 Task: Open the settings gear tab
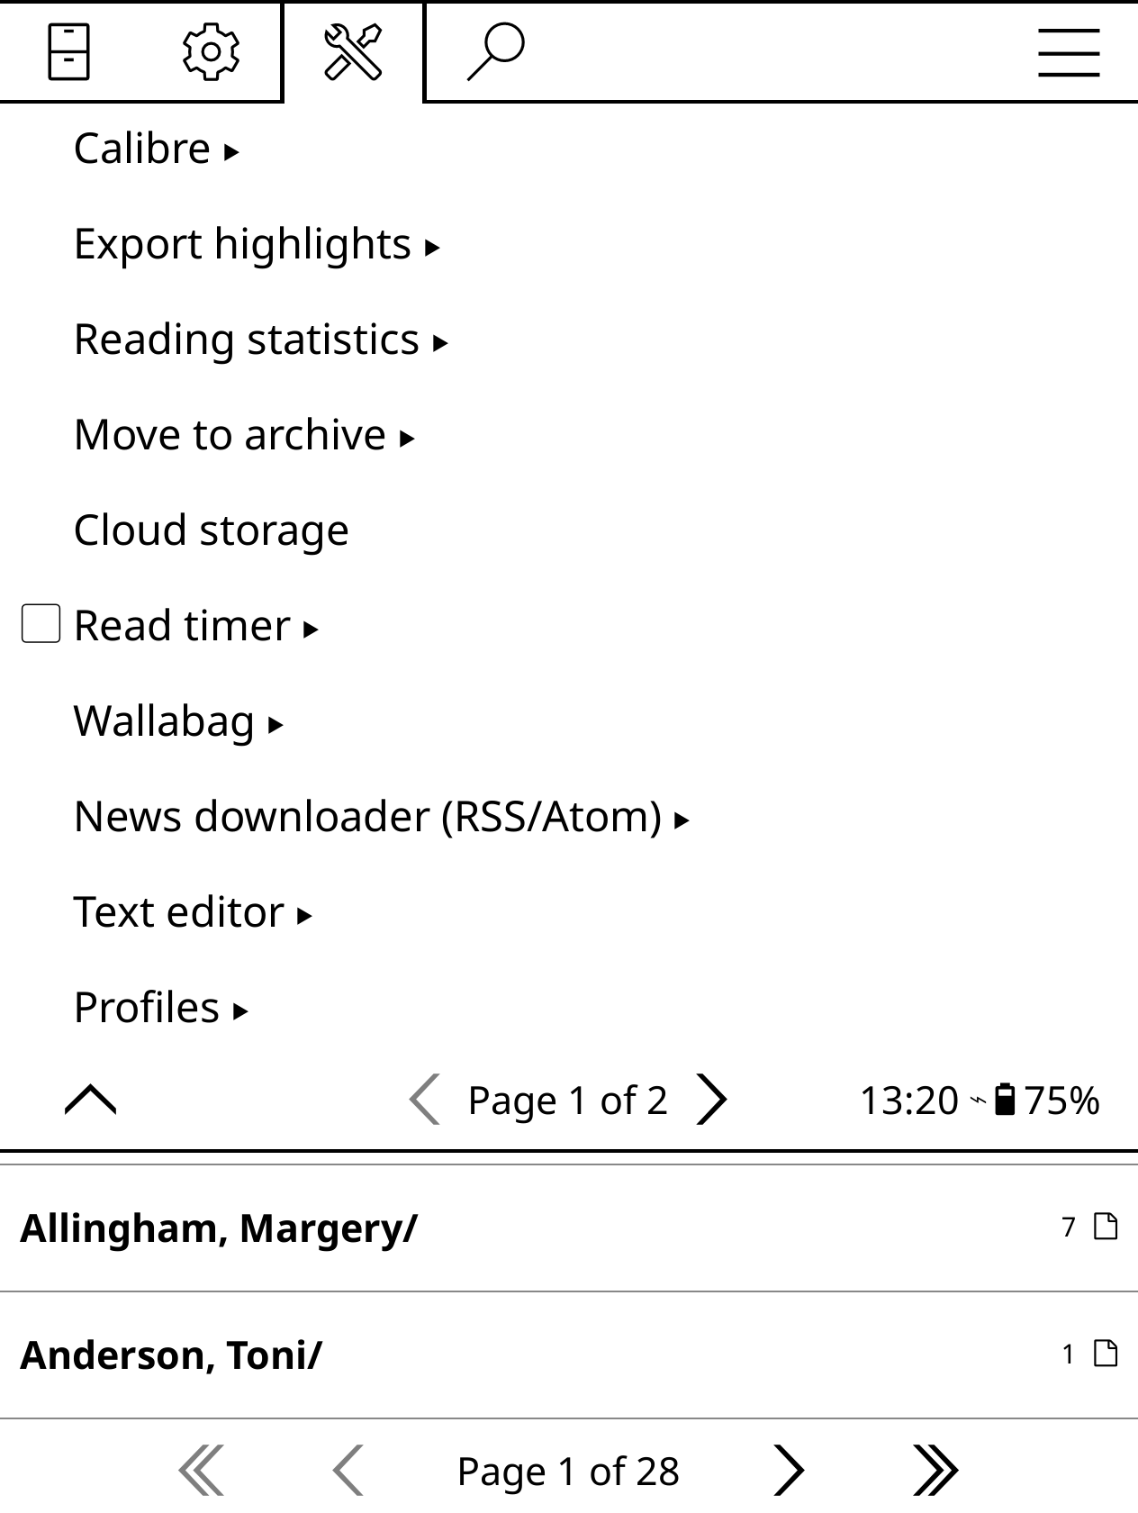pos(211,52)
